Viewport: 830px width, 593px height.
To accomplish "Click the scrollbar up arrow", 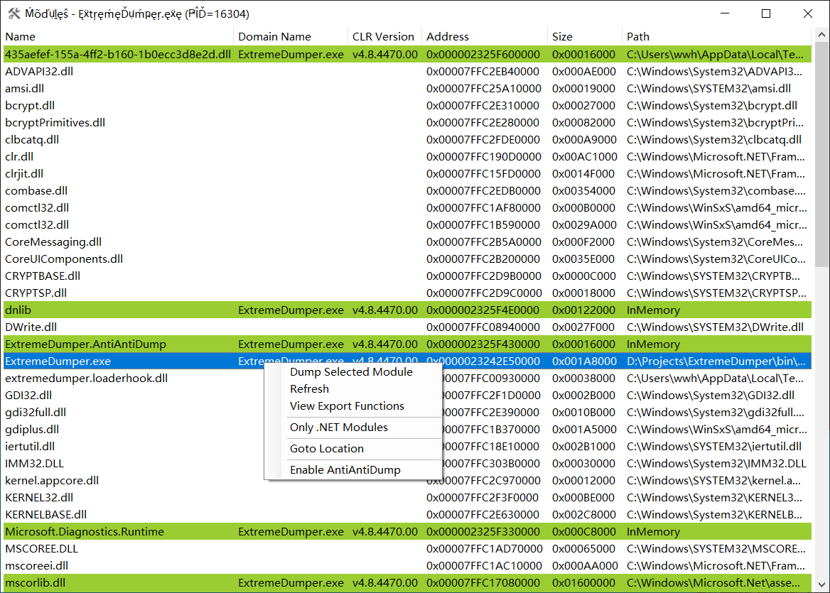I will 821,35.
